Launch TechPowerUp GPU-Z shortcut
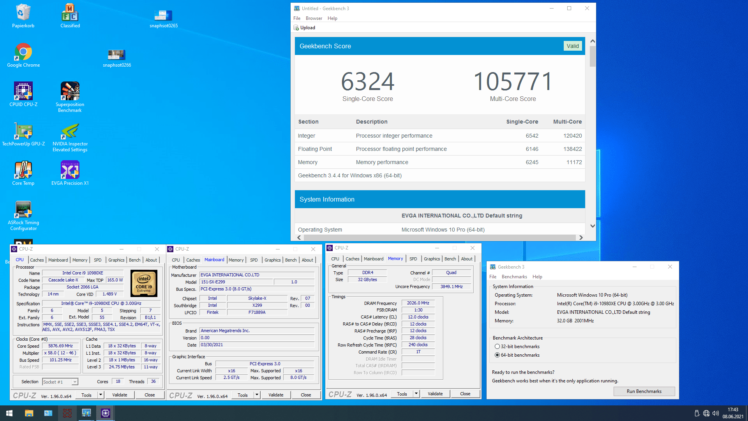 (x=23, y=134)
